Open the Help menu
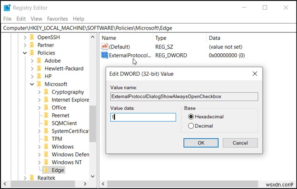297x189 pixels. [x=78, y=19]
